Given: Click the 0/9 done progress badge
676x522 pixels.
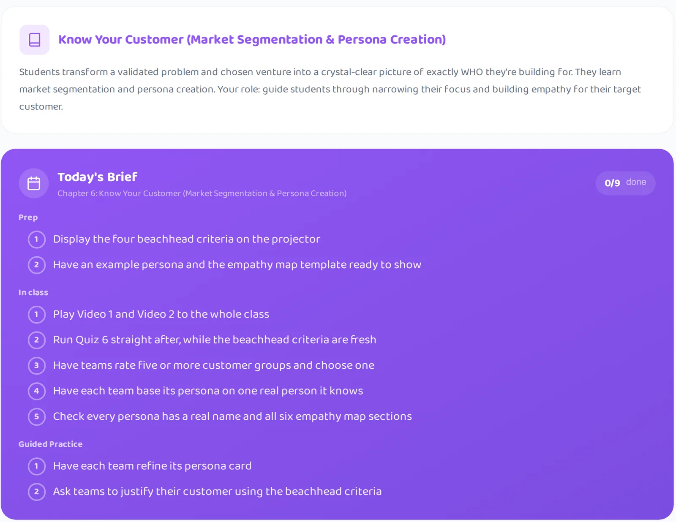Looking at the screenshot, I should [x=625, y=183].
